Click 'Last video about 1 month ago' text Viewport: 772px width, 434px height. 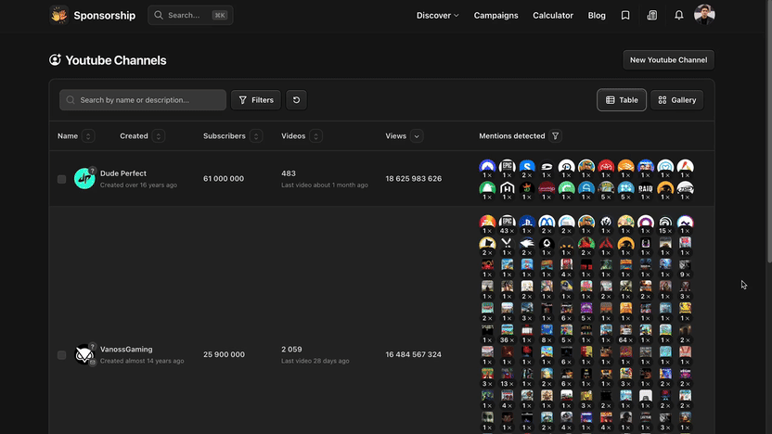(x=325, y=185)
